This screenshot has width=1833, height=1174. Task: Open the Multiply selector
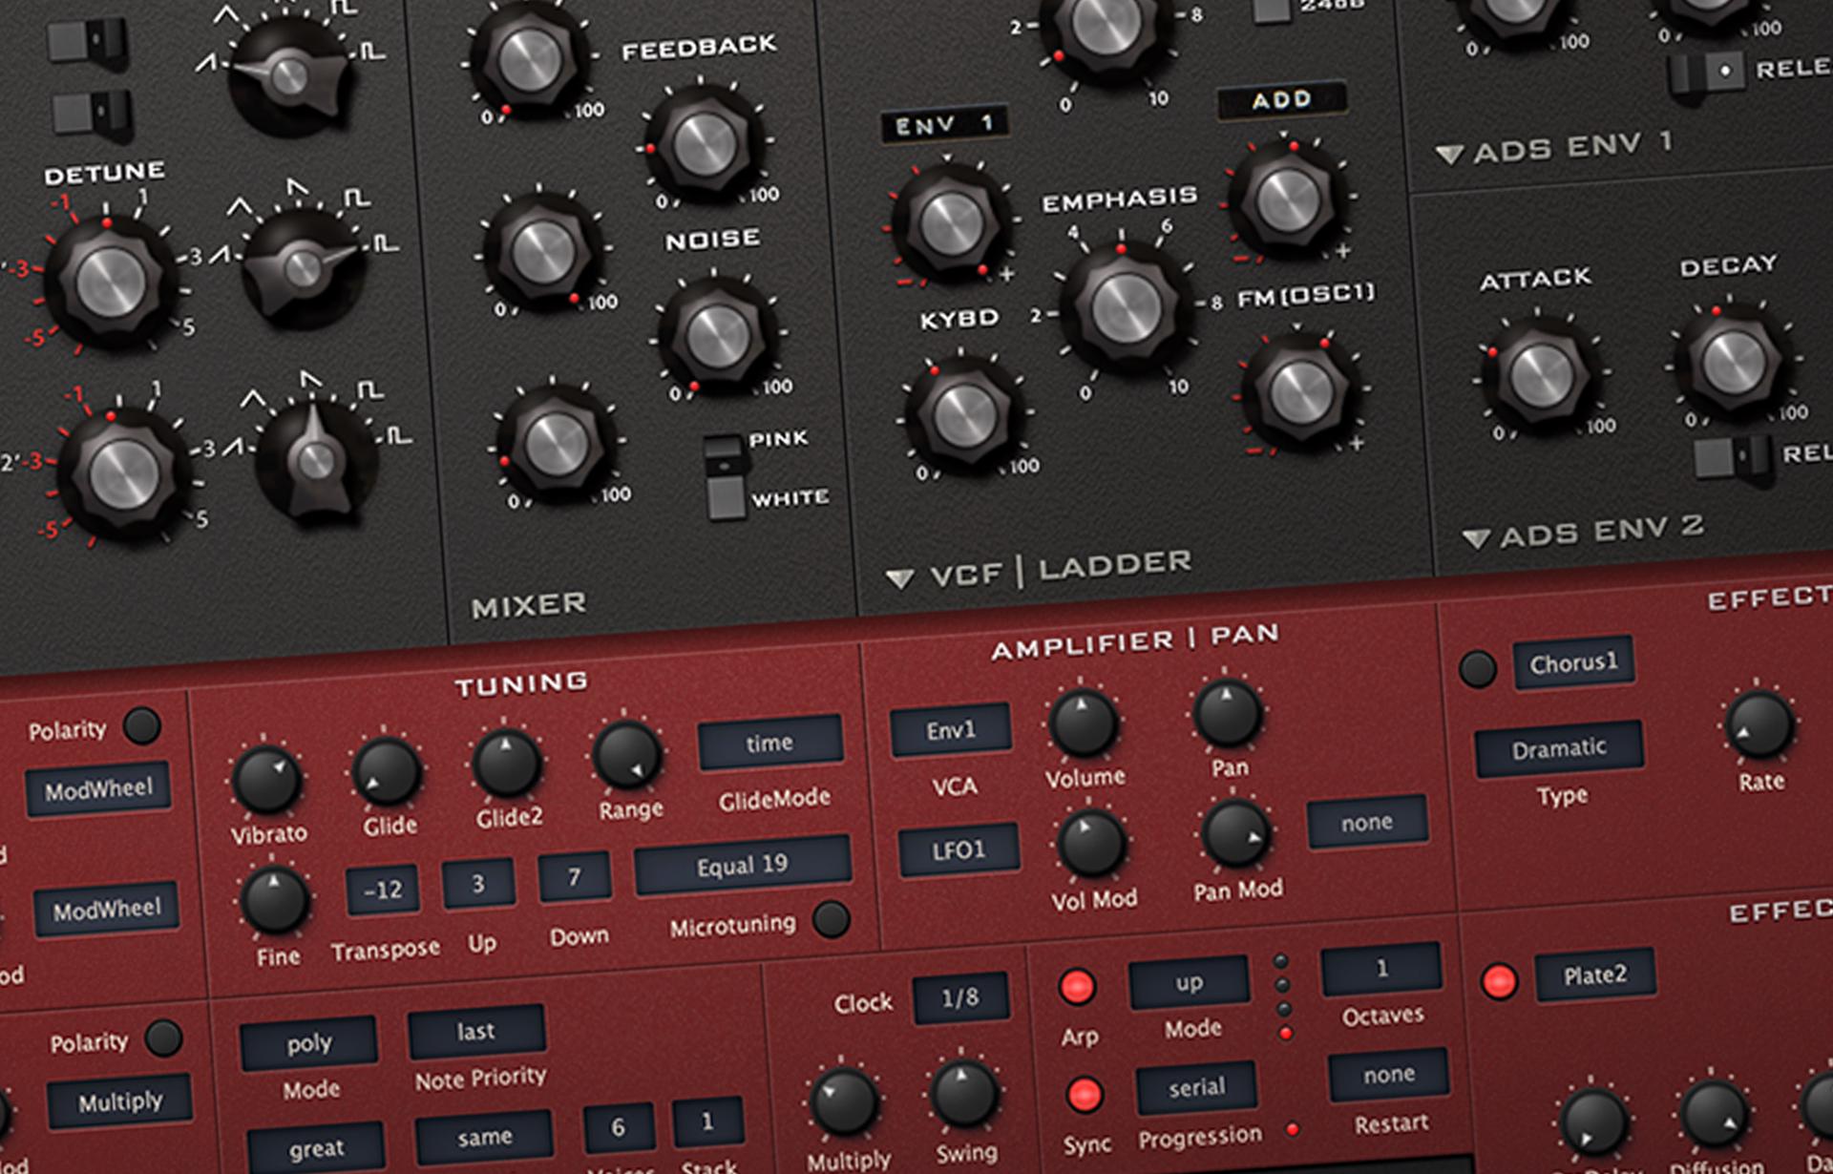(120, 1102)
